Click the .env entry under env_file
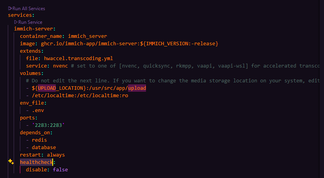The height and width of the screenshot is (178, 324). pyautogui.click(x=38, y=110)
